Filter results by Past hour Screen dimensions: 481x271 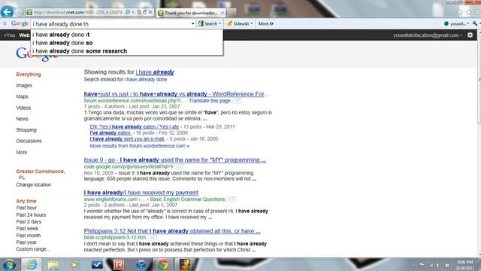(x=26, y=208)
